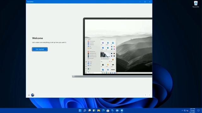
Task: Go to previous page arrow in Get Started
Action: 146,95
